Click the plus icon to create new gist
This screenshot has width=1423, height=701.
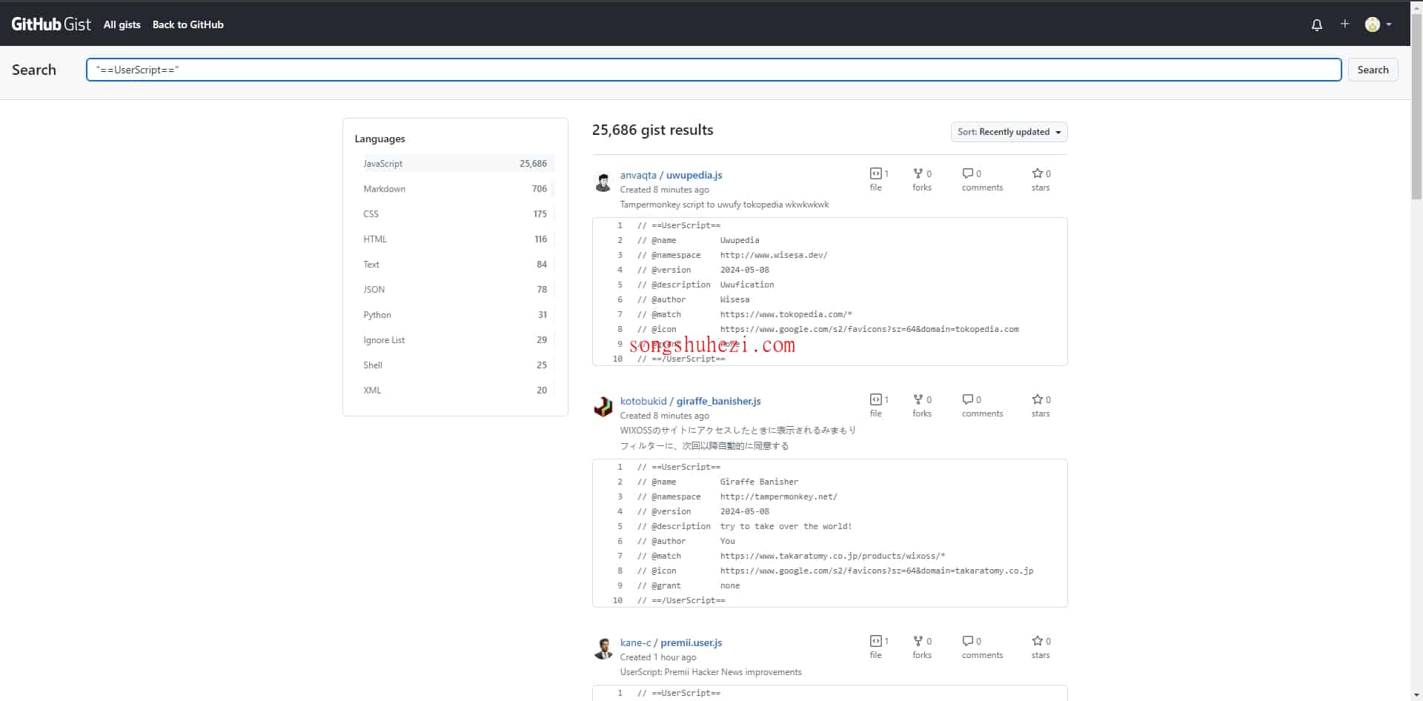tap(1344, 24)
